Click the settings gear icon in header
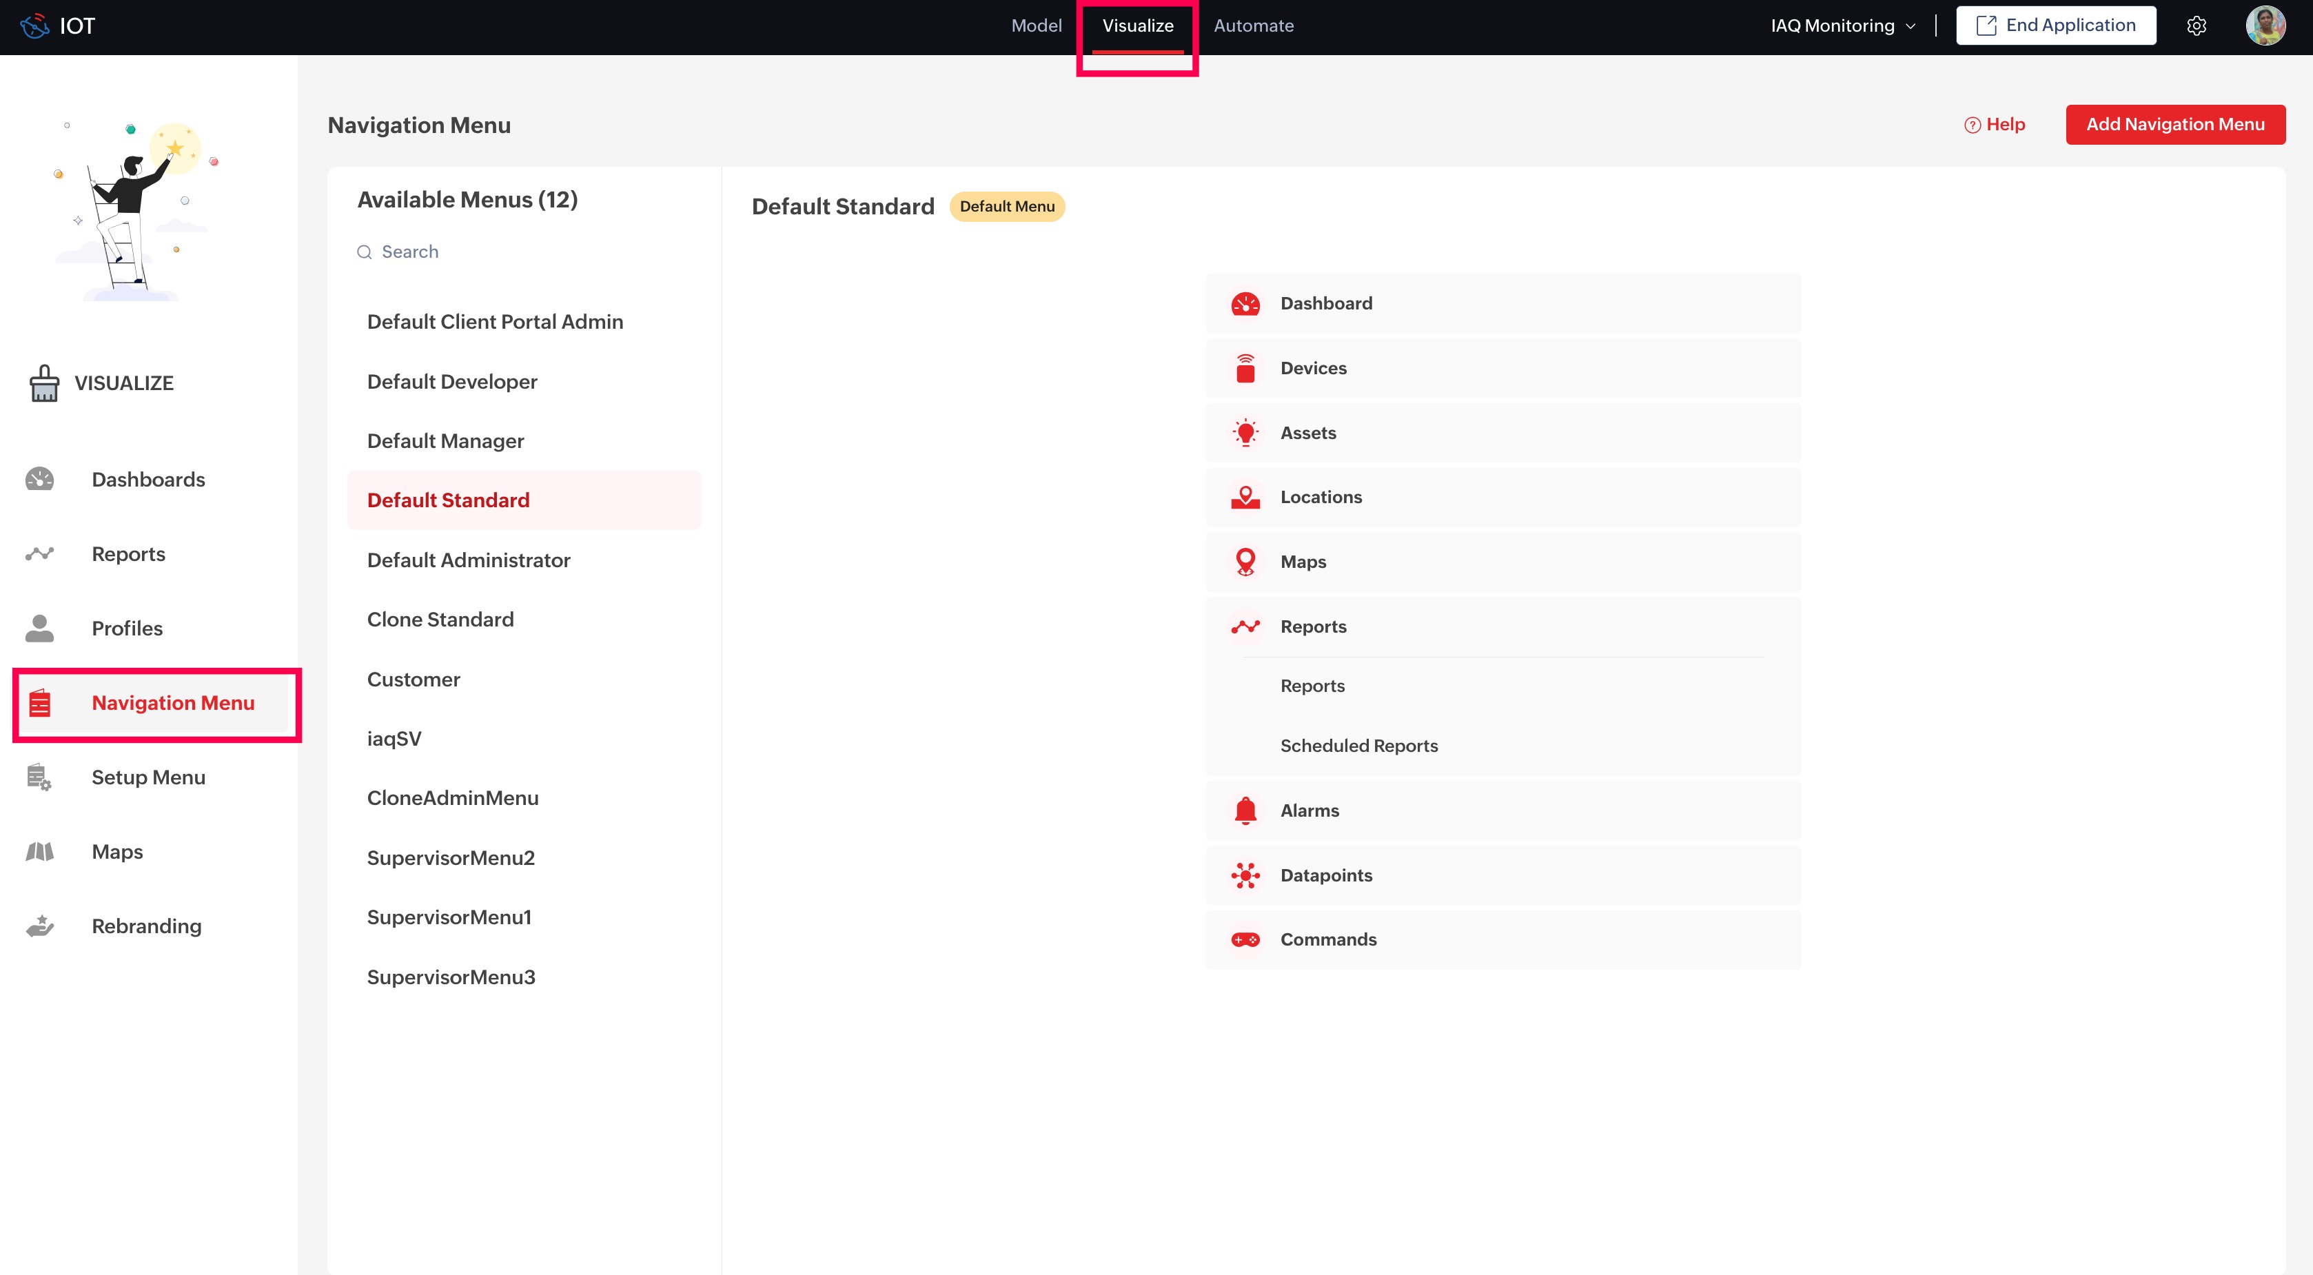The image size is (2313, 1275). [x=2197, y=26]
